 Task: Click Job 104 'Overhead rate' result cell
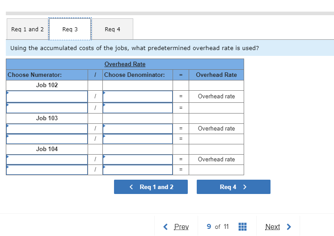click(x=216, y=160)
